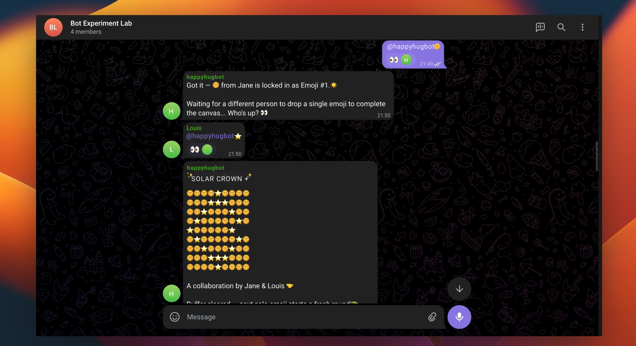This screenshot has width=636, height=346.
Task: Click @happyhugbot mention in purple outgoing bubble
Action: pyautogui.click(x=410, y=46)
